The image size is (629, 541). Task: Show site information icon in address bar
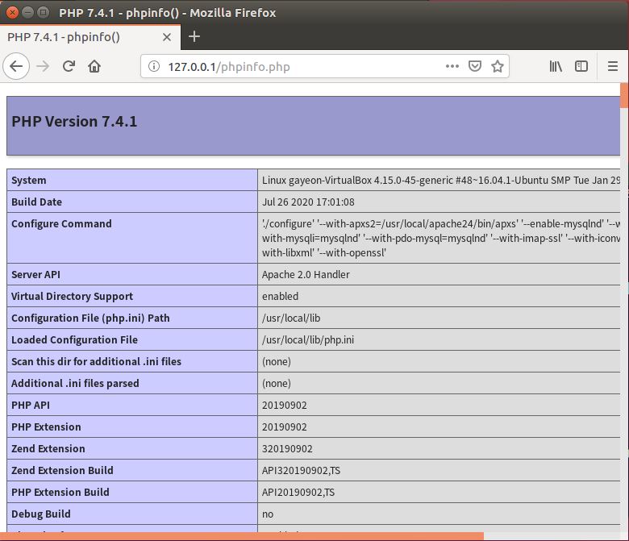pyautogui.click(x=154, y=66)
